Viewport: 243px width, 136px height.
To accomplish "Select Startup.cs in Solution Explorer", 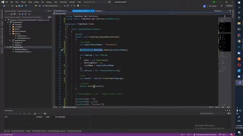I will click(x=18, y=45).
